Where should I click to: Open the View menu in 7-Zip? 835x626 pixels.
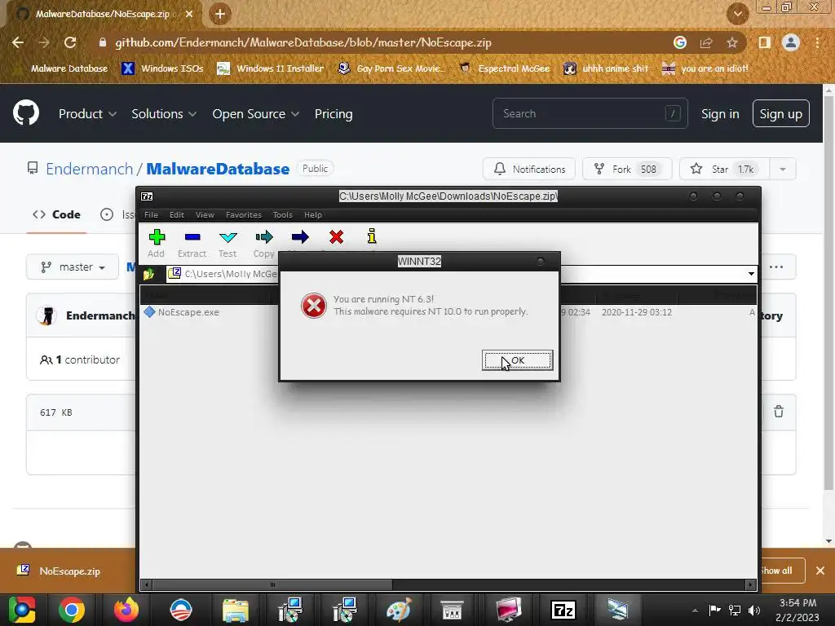tap(205, 215)
